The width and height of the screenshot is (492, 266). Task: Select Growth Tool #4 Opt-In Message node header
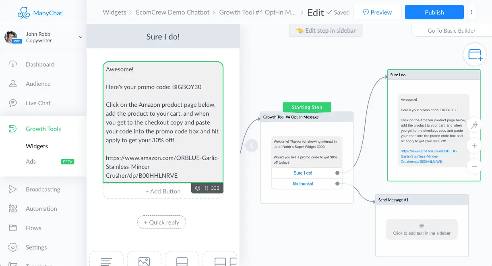click(307, 117)
